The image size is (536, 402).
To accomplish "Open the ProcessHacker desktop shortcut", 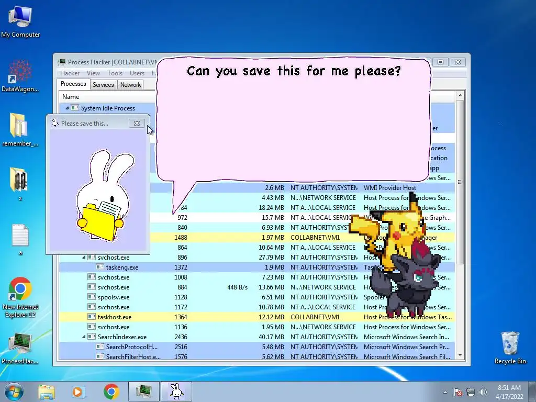I will click(20, 348).
